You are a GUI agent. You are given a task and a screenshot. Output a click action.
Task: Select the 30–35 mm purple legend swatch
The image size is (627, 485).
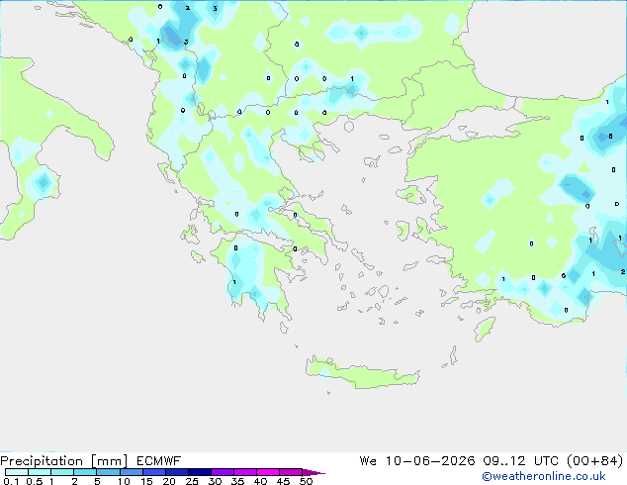pos(223,472)
